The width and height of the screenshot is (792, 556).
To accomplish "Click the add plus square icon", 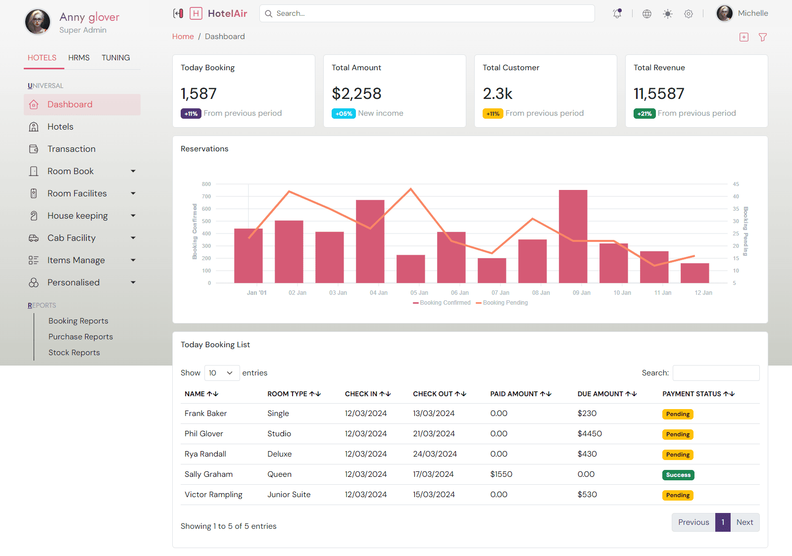I will click(x=744, y=37).
